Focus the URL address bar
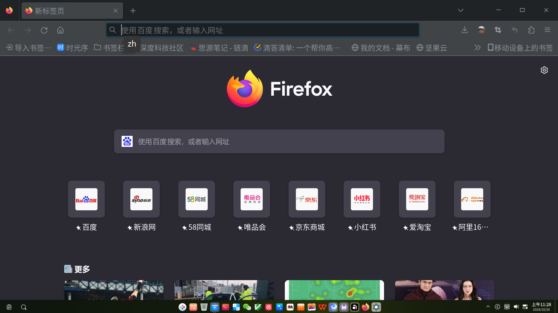Image resolution: width=558 pixels, height=313 pixels. click(x=263, y=30)
